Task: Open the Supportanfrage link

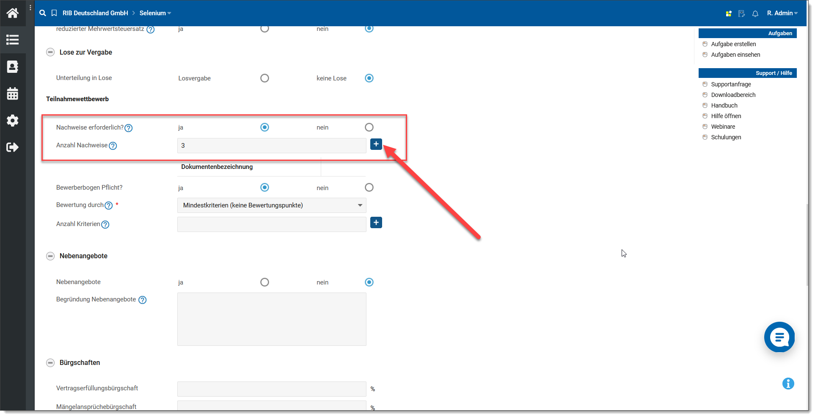Action: click(x=731, y=84)
